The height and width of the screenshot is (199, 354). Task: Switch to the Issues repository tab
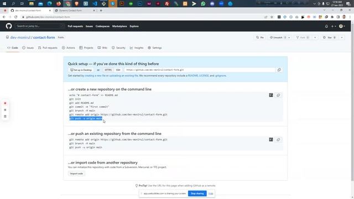[28, 48]
